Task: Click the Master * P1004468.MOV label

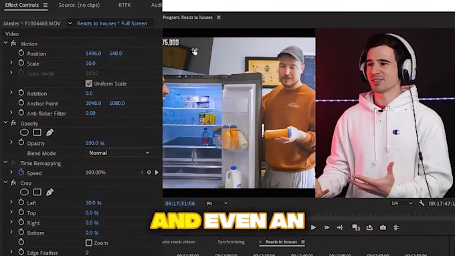Action: click(x=32, y=23)
